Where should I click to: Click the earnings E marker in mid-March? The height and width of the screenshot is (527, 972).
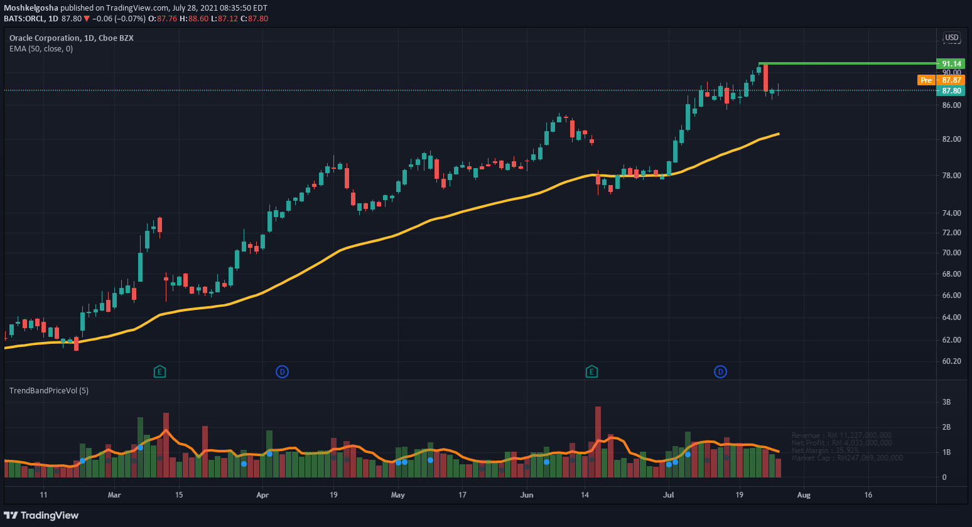159,372
